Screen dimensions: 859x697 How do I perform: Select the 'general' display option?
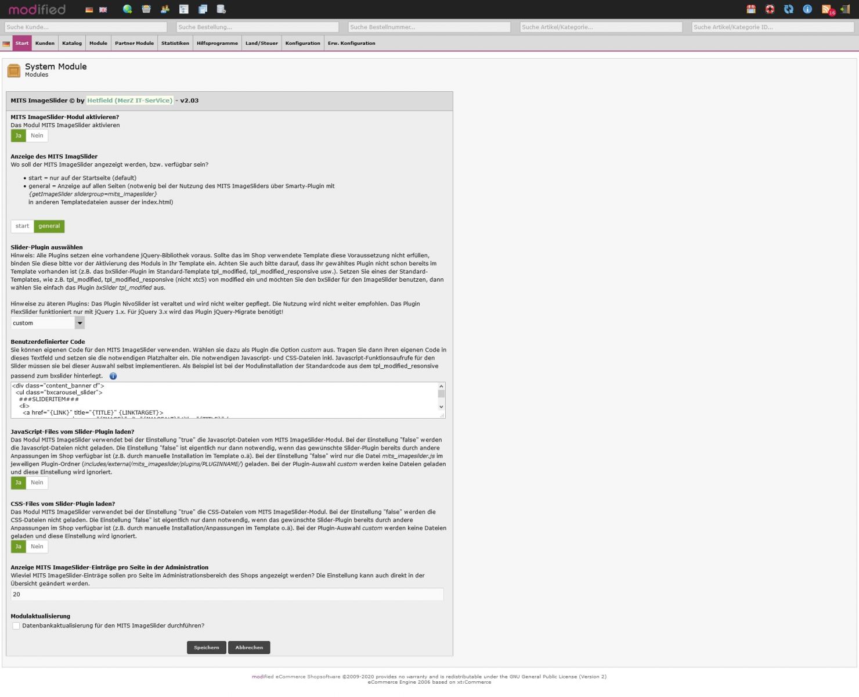tap(49, 227)
